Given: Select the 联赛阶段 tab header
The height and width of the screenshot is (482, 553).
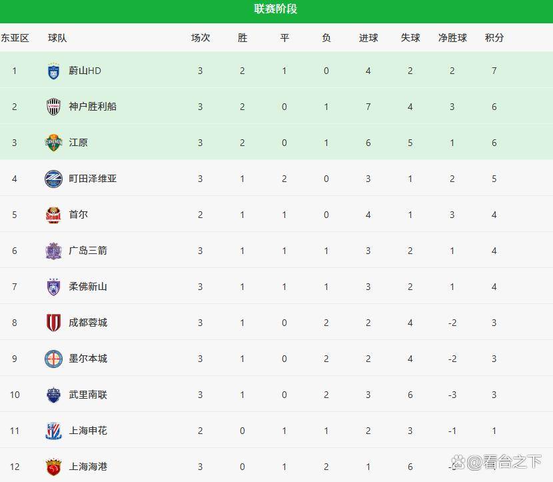Looking at the screenshot, I should point(276,9).
